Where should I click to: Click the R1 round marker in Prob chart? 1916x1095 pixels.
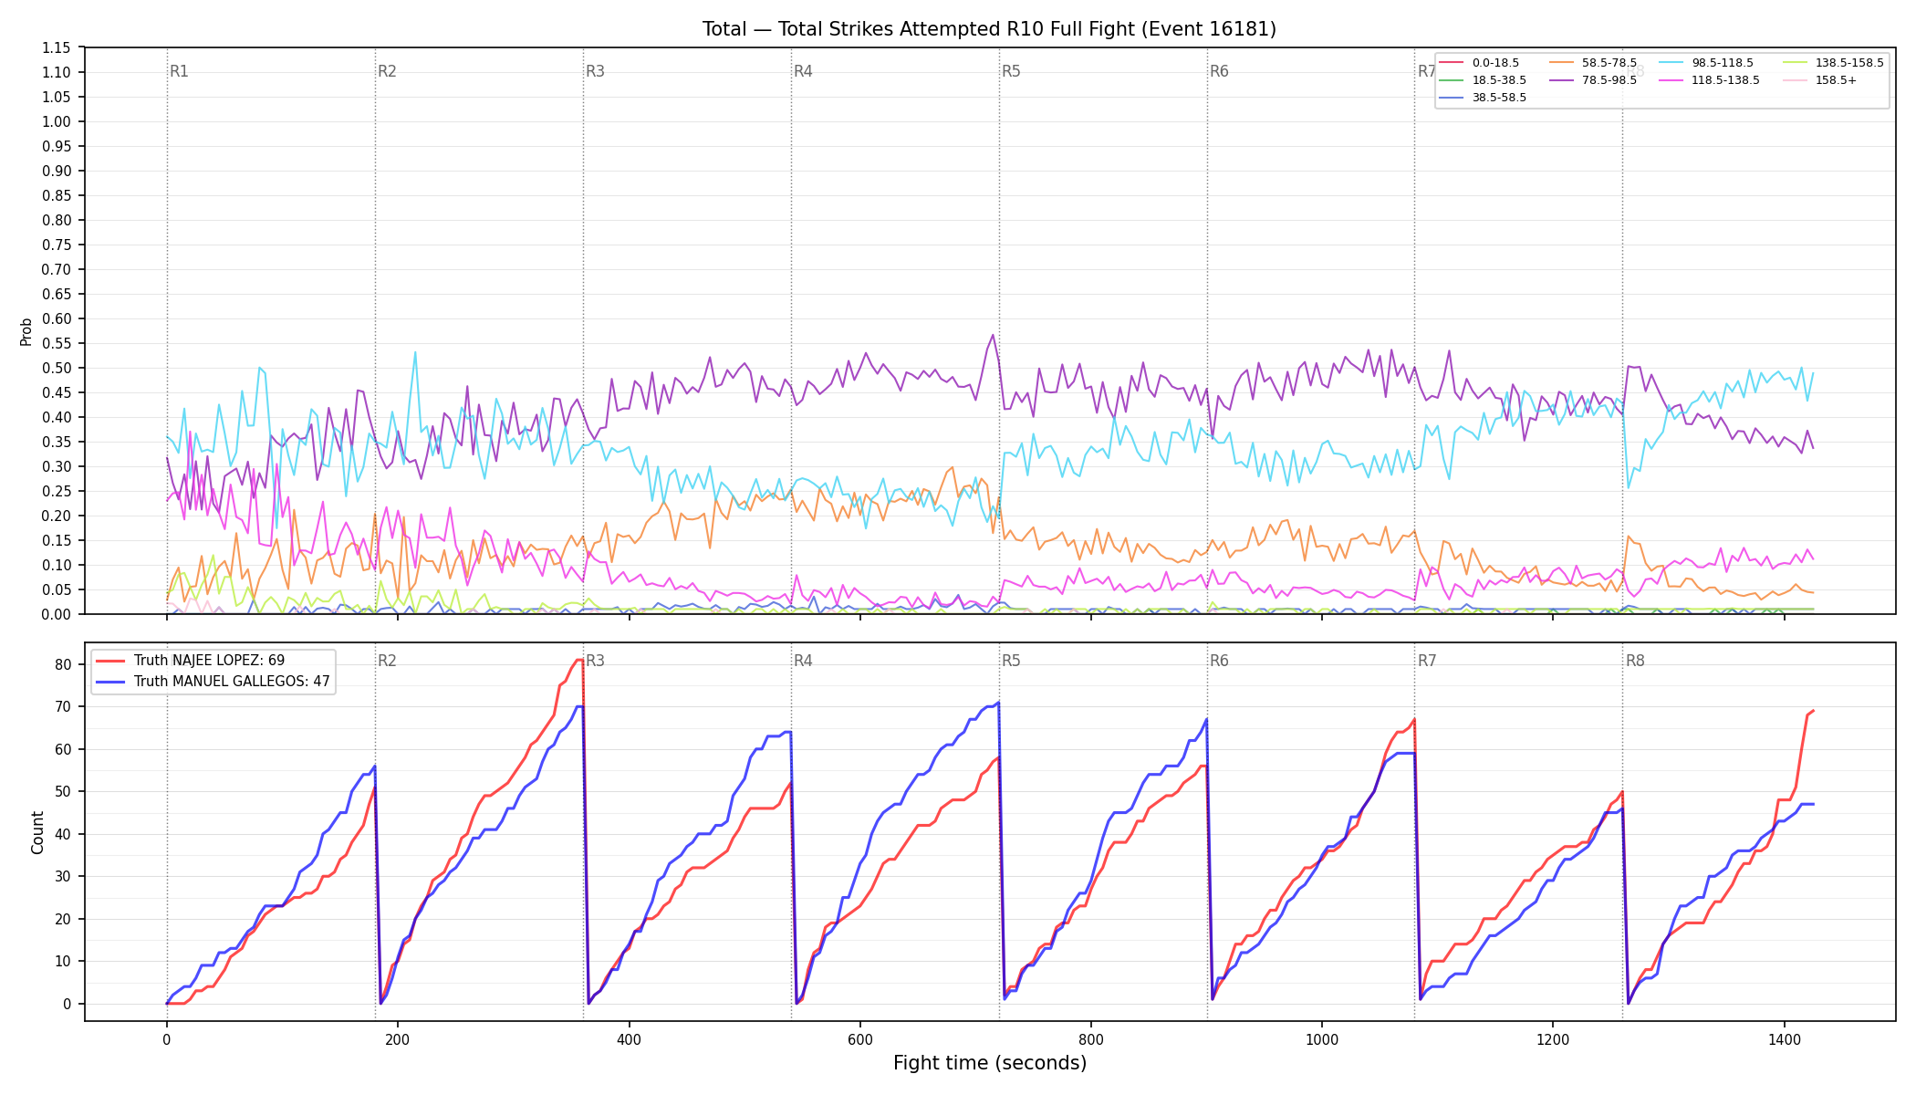click(x=179, y=71)
